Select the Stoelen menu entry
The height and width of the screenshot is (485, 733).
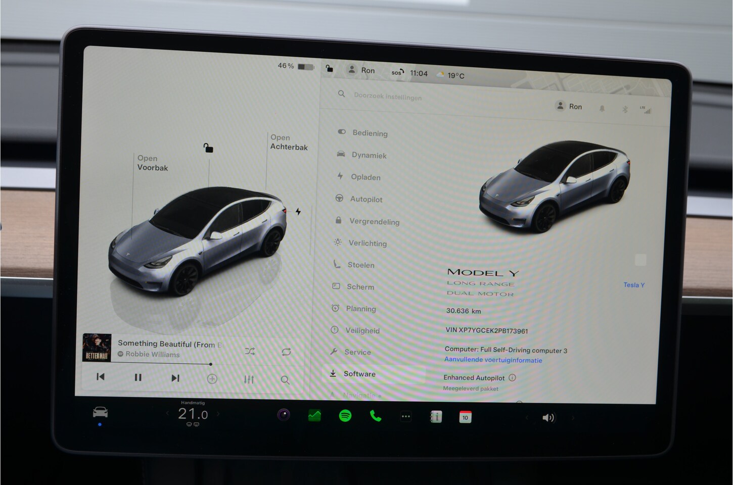tap(353, 265)
